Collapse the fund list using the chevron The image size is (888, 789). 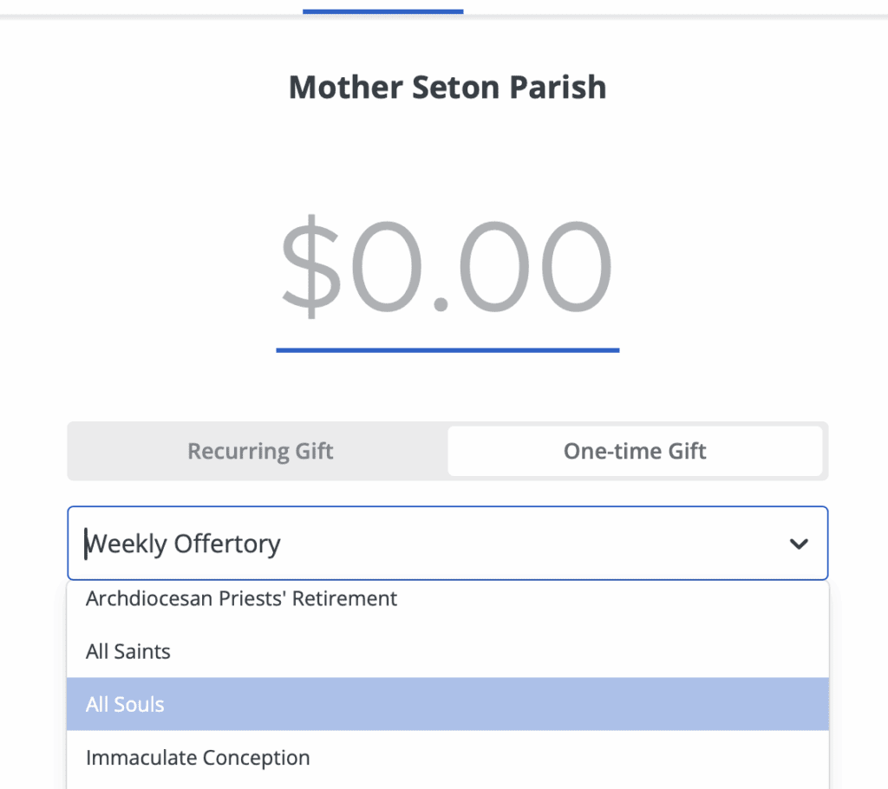point(798,544)
